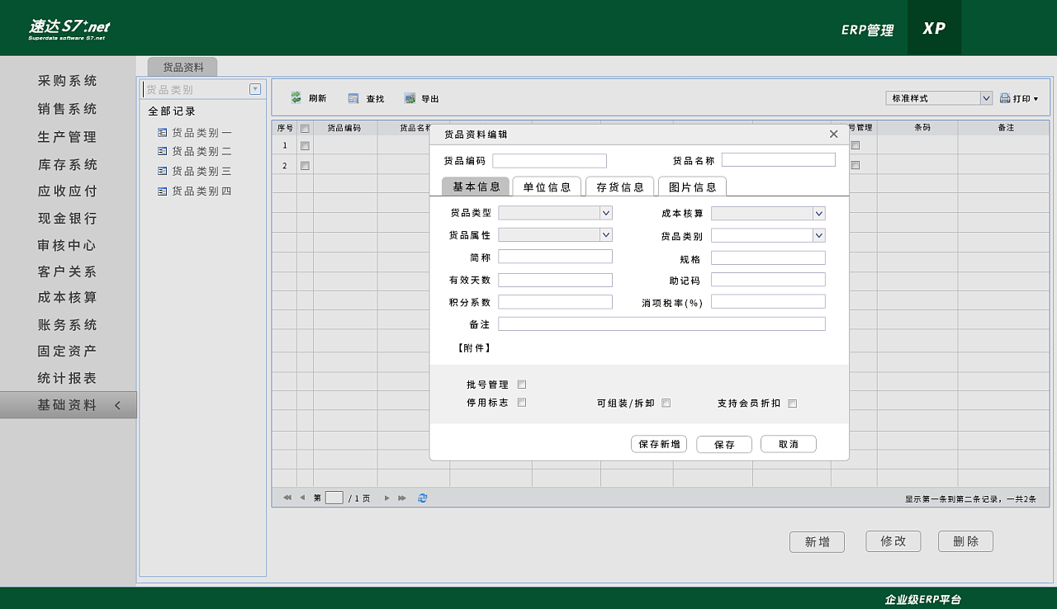Click the refresh (刷新) toolbar icon
The width and height of the screenshot is (1057, 609).
296,98
